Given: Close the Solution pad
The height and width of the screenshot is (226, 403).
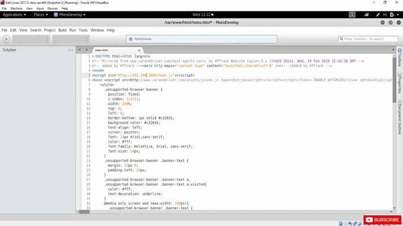Looking at the screenshot, I should 72,50.
